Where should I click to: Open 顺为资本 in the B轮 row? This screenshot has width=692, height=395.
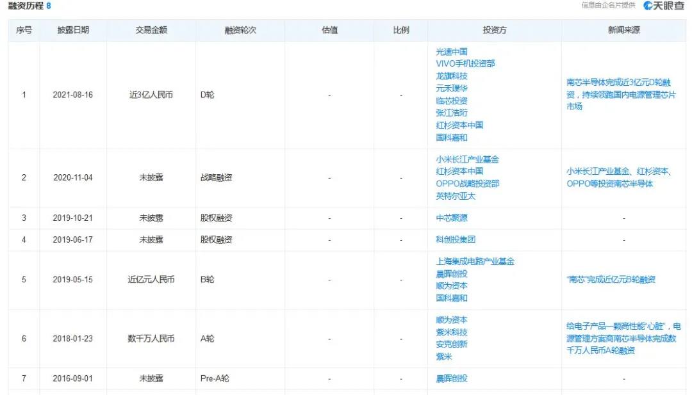point(452,286)
